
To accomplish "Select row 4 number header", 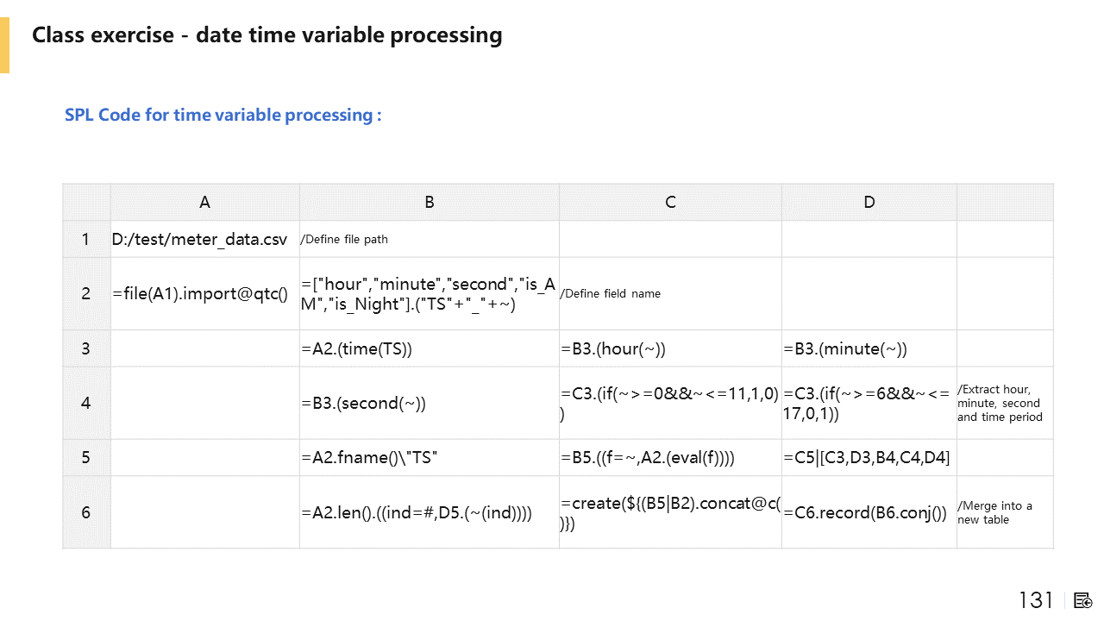I will (86, 403).
